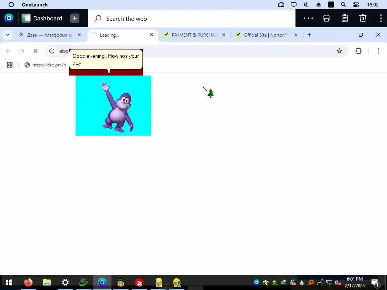Open the circle system menu at top-left
387x290 pixels.
tap(11, 5)
